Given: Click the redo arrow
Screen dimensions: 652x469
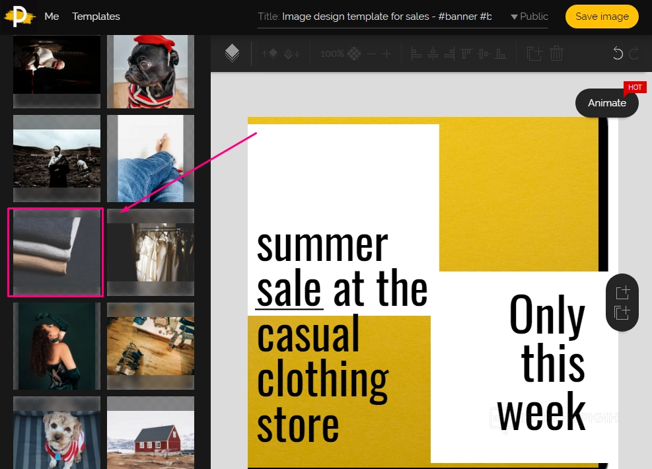Looking at the screenshot, I should coord(634,54).
